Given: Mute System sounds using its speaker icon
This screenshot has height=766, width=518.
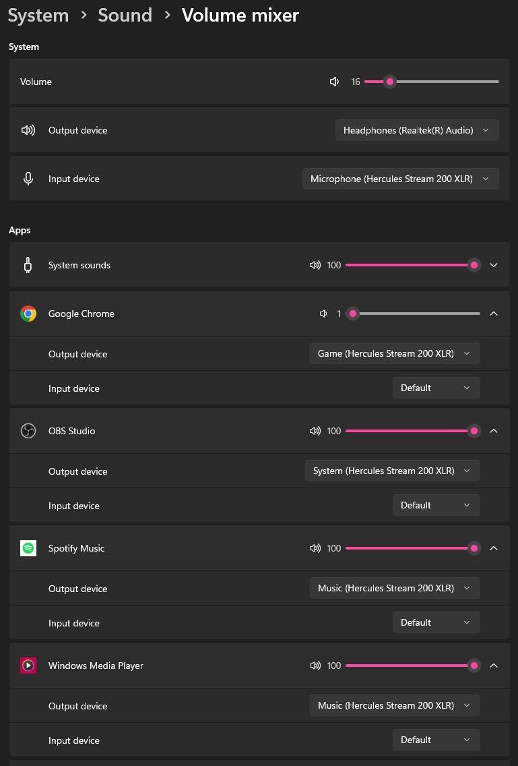Looking at the screenshot, I should point(315,265).
